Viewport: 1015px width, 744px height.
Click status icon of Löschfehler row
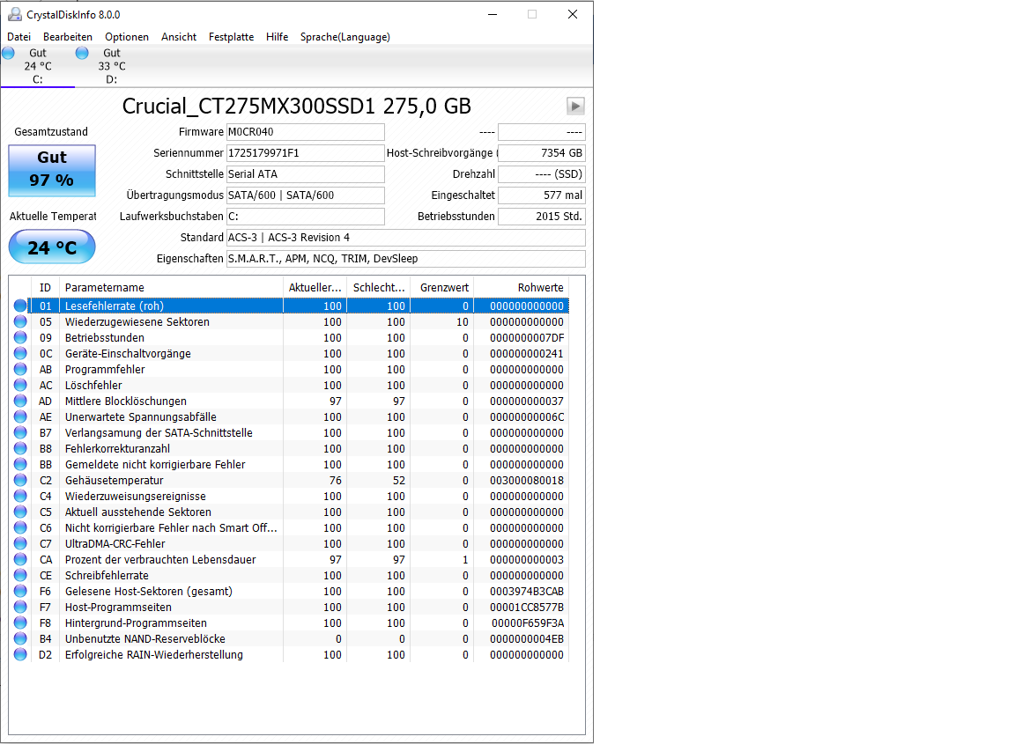click(x=20, y=385)
